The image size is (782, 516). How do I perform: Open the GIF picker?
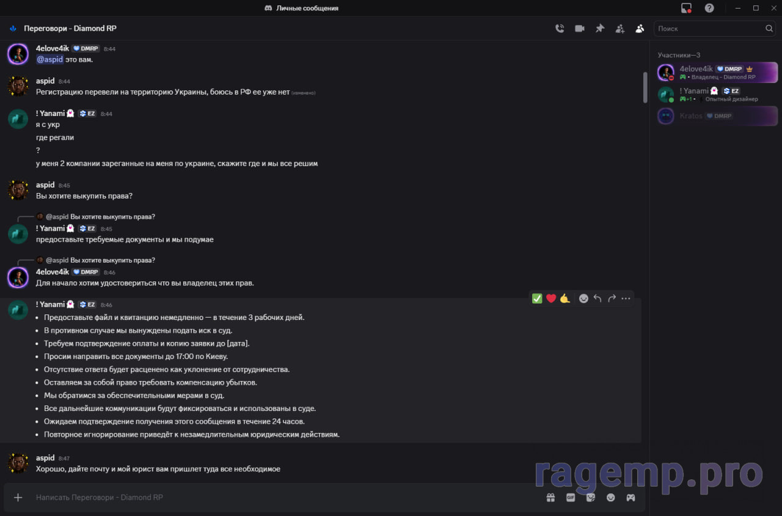point(571,498)
